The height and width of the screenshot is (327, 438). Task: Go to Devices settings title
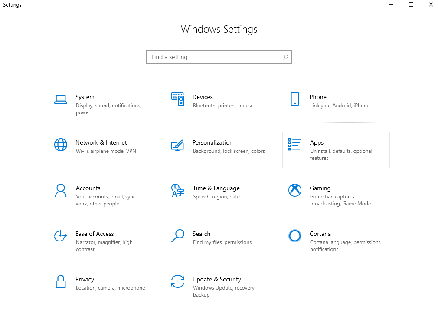point(203,97)
